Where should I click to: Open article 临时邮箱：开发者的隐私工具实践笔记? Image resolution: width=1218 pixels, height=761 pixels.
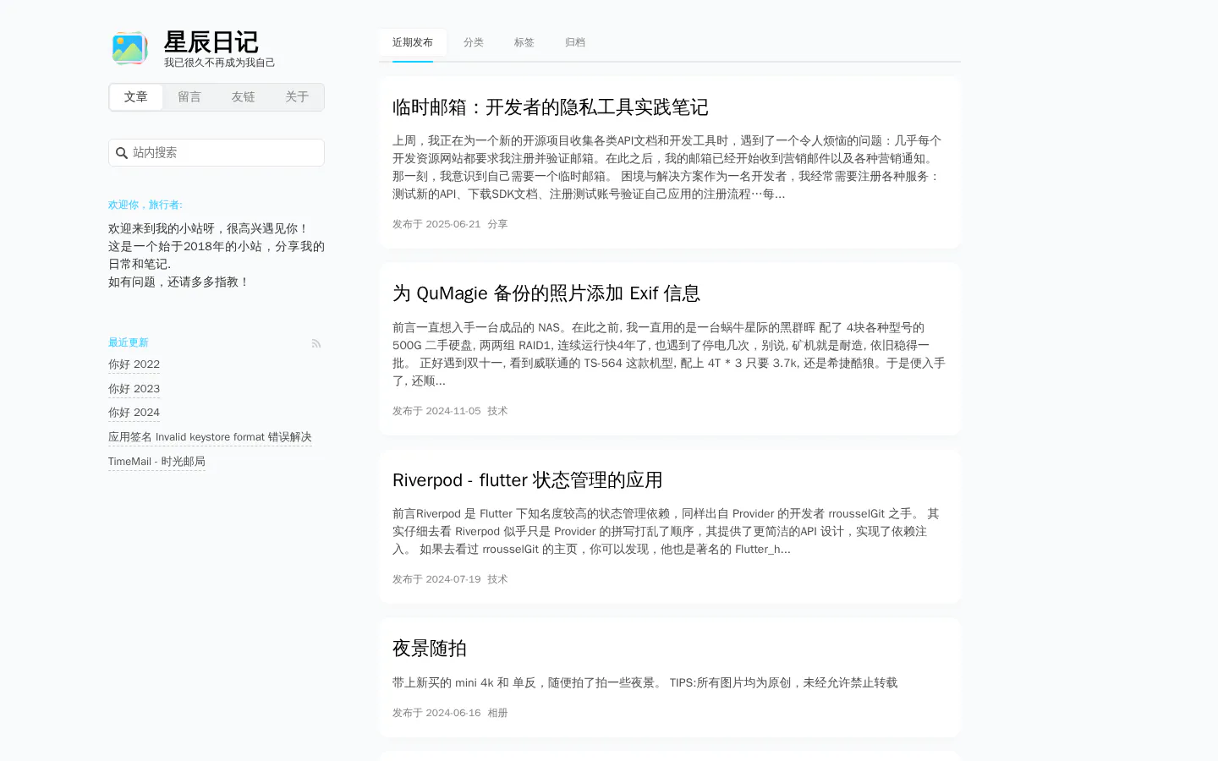[551, 107]
